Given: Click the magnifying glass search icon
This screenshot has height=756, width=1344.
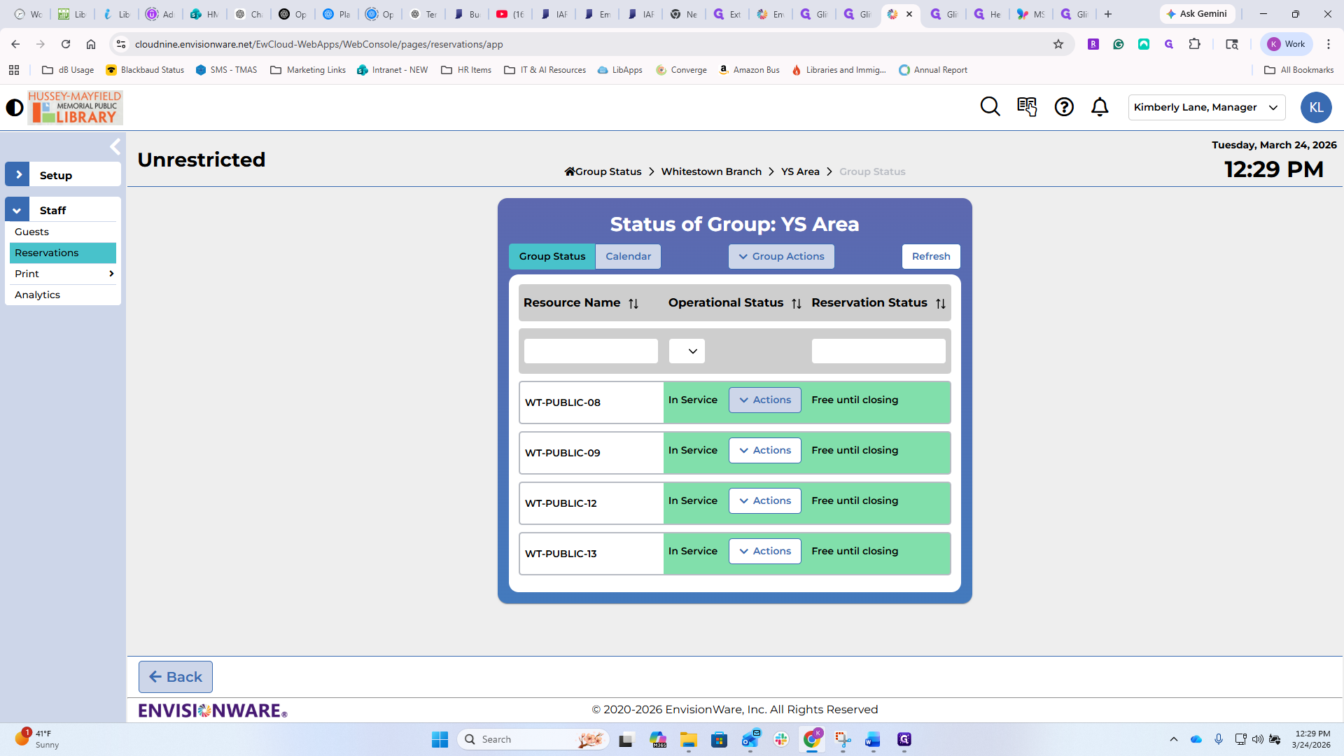Looking at the screenshot, I should point(990,107).
